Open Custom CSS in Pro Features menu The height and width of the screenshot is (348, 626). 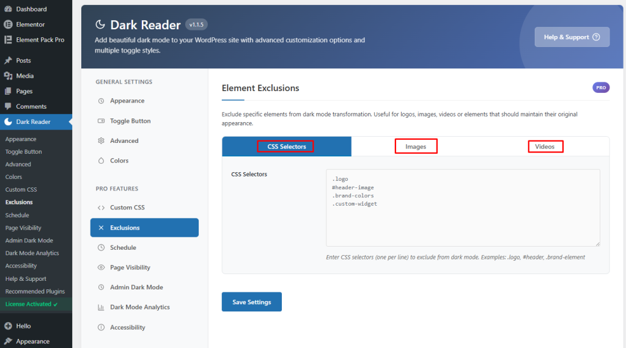(x=144, y=208)
